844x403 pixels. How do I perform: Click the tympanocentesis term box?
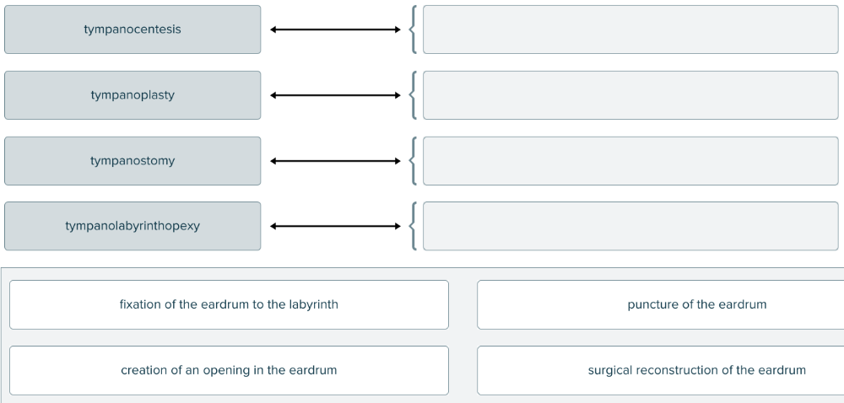coord(133,30)
